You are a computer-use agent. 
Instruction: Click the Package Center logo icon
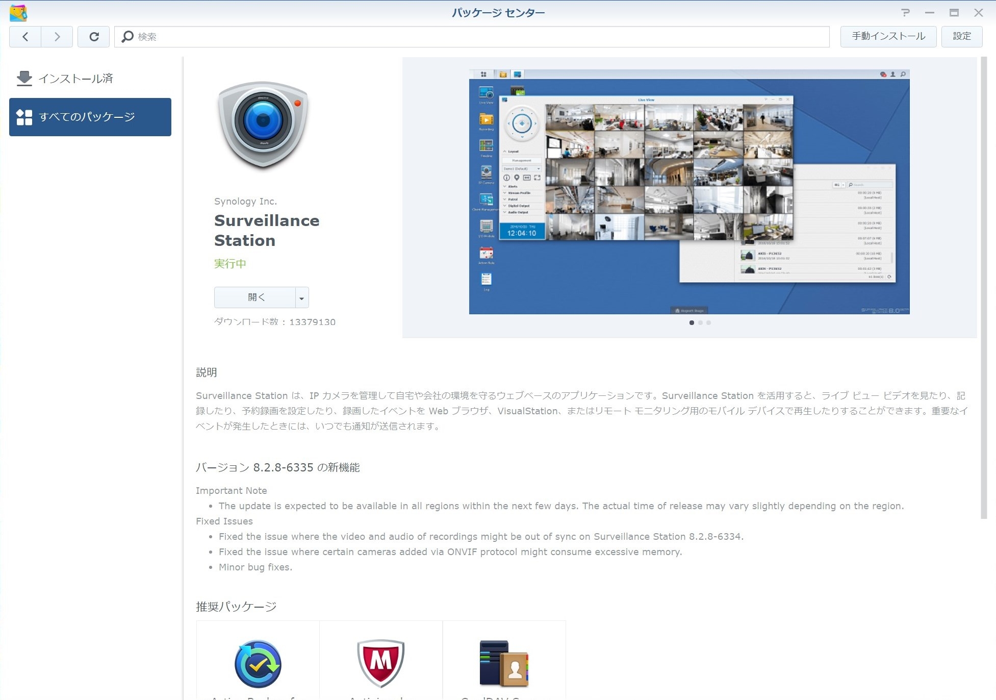(x=18, y=13)
